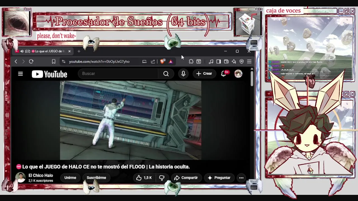Screen dimensions: 358x201
Task: Click the video player showing the UNSC soldier
Action: [131, 120]
